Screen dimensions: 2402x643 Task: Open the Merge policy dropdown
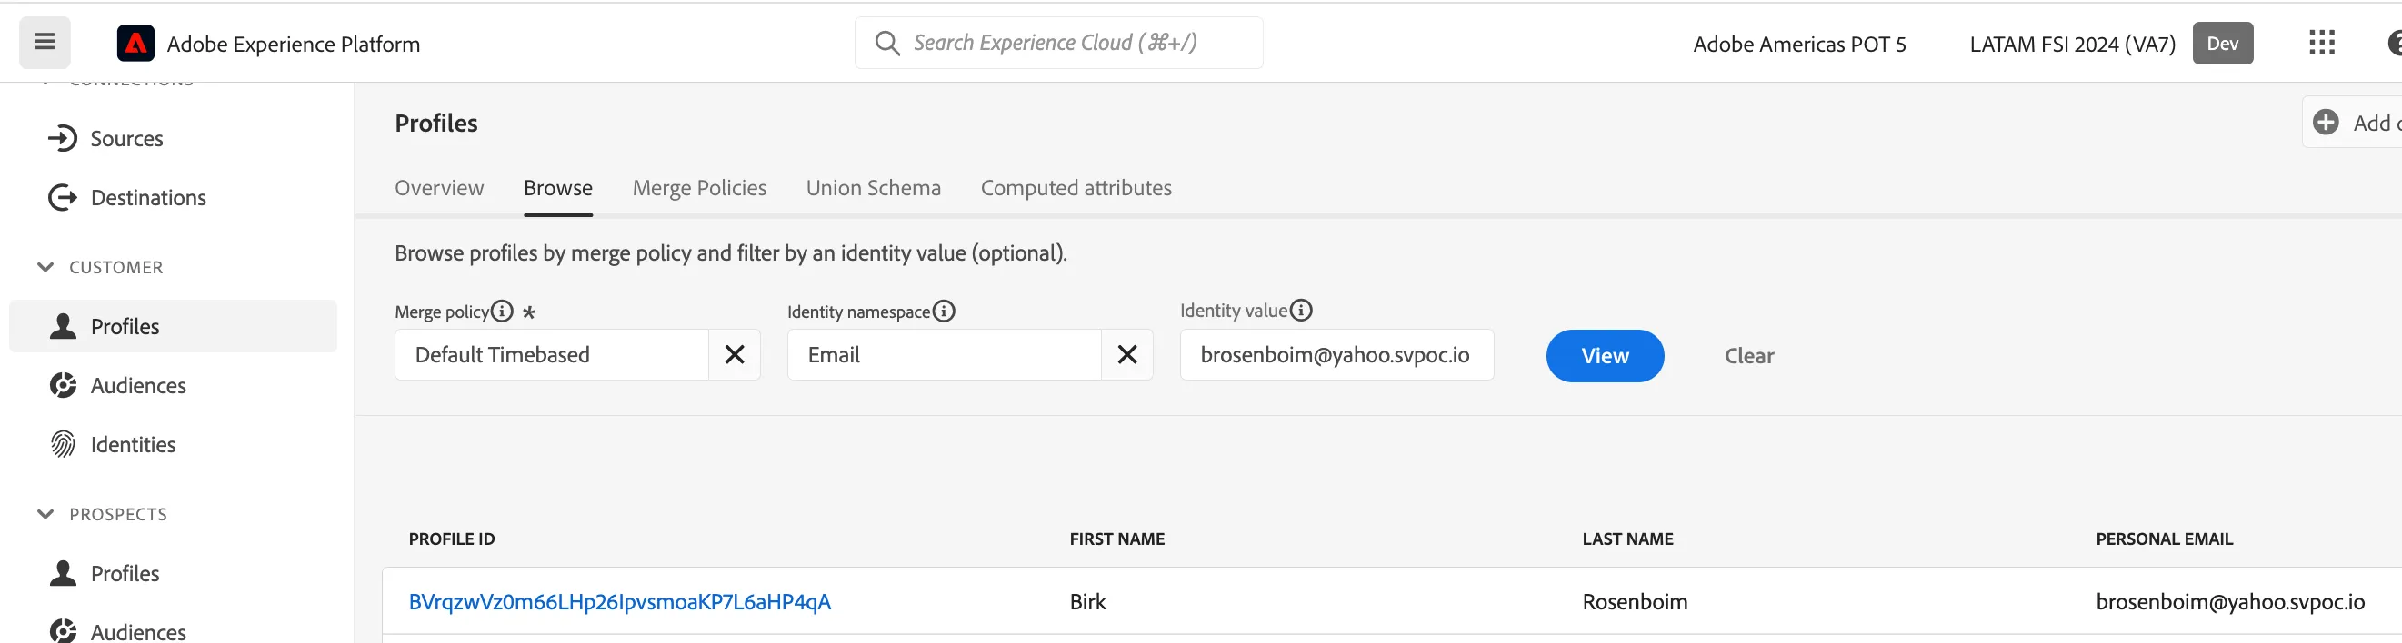click(x=552, y=355)
